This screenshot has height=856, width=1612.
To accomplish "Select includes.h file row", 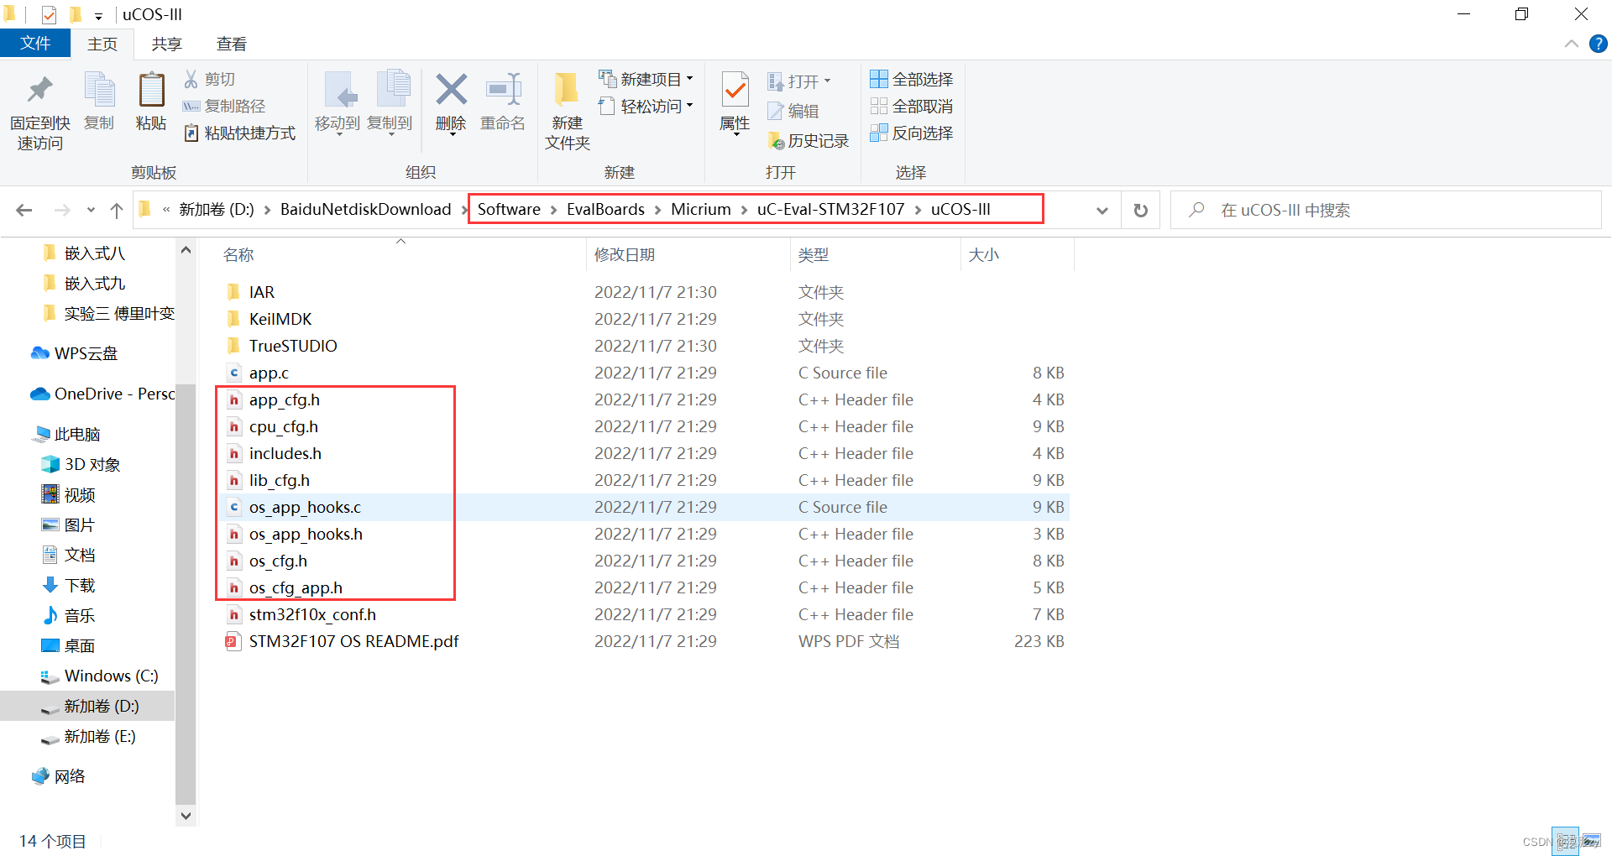I will coord(643,453).
